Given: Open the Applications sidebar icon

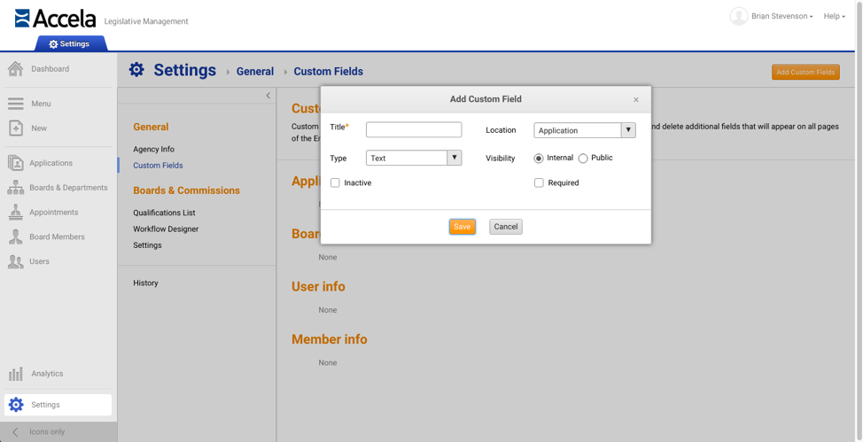Looking at the screenshot, I should click(15, 163).
